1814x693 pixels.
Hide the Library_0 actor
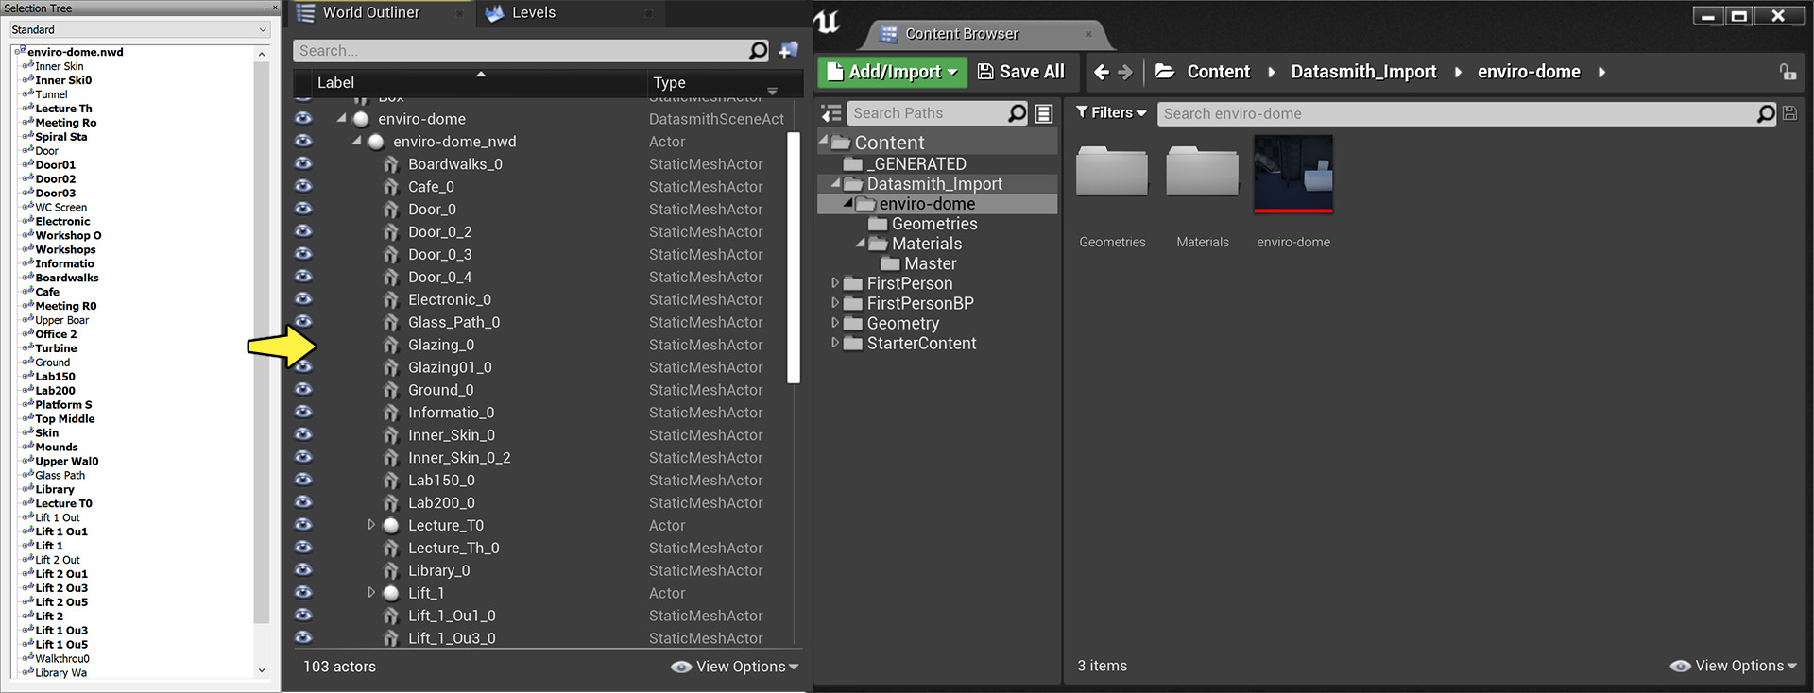pyautogui.click(x=303, y=569)
